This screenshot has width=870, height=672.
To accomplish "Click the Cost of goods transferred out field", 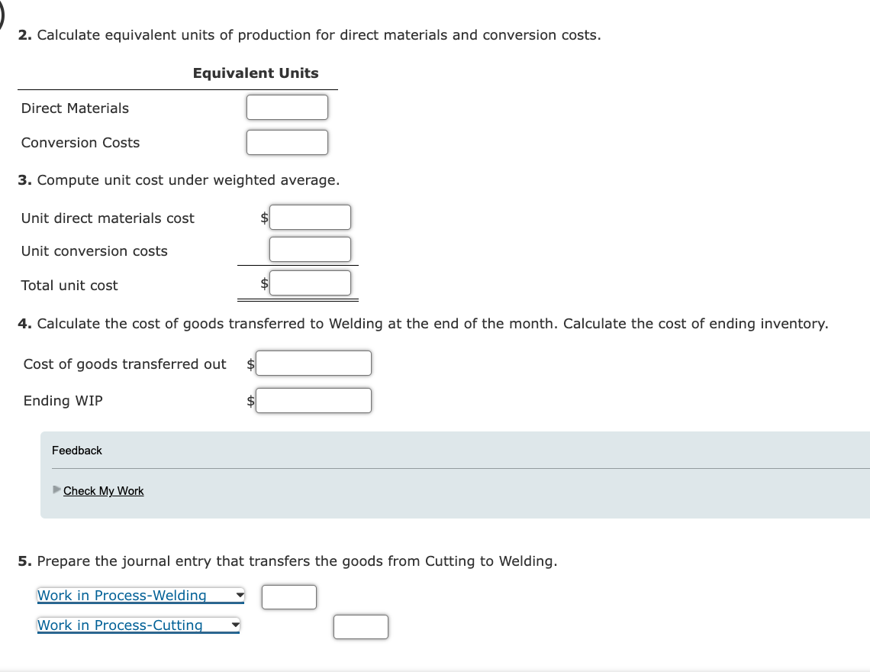I will [x=314, y=363].
